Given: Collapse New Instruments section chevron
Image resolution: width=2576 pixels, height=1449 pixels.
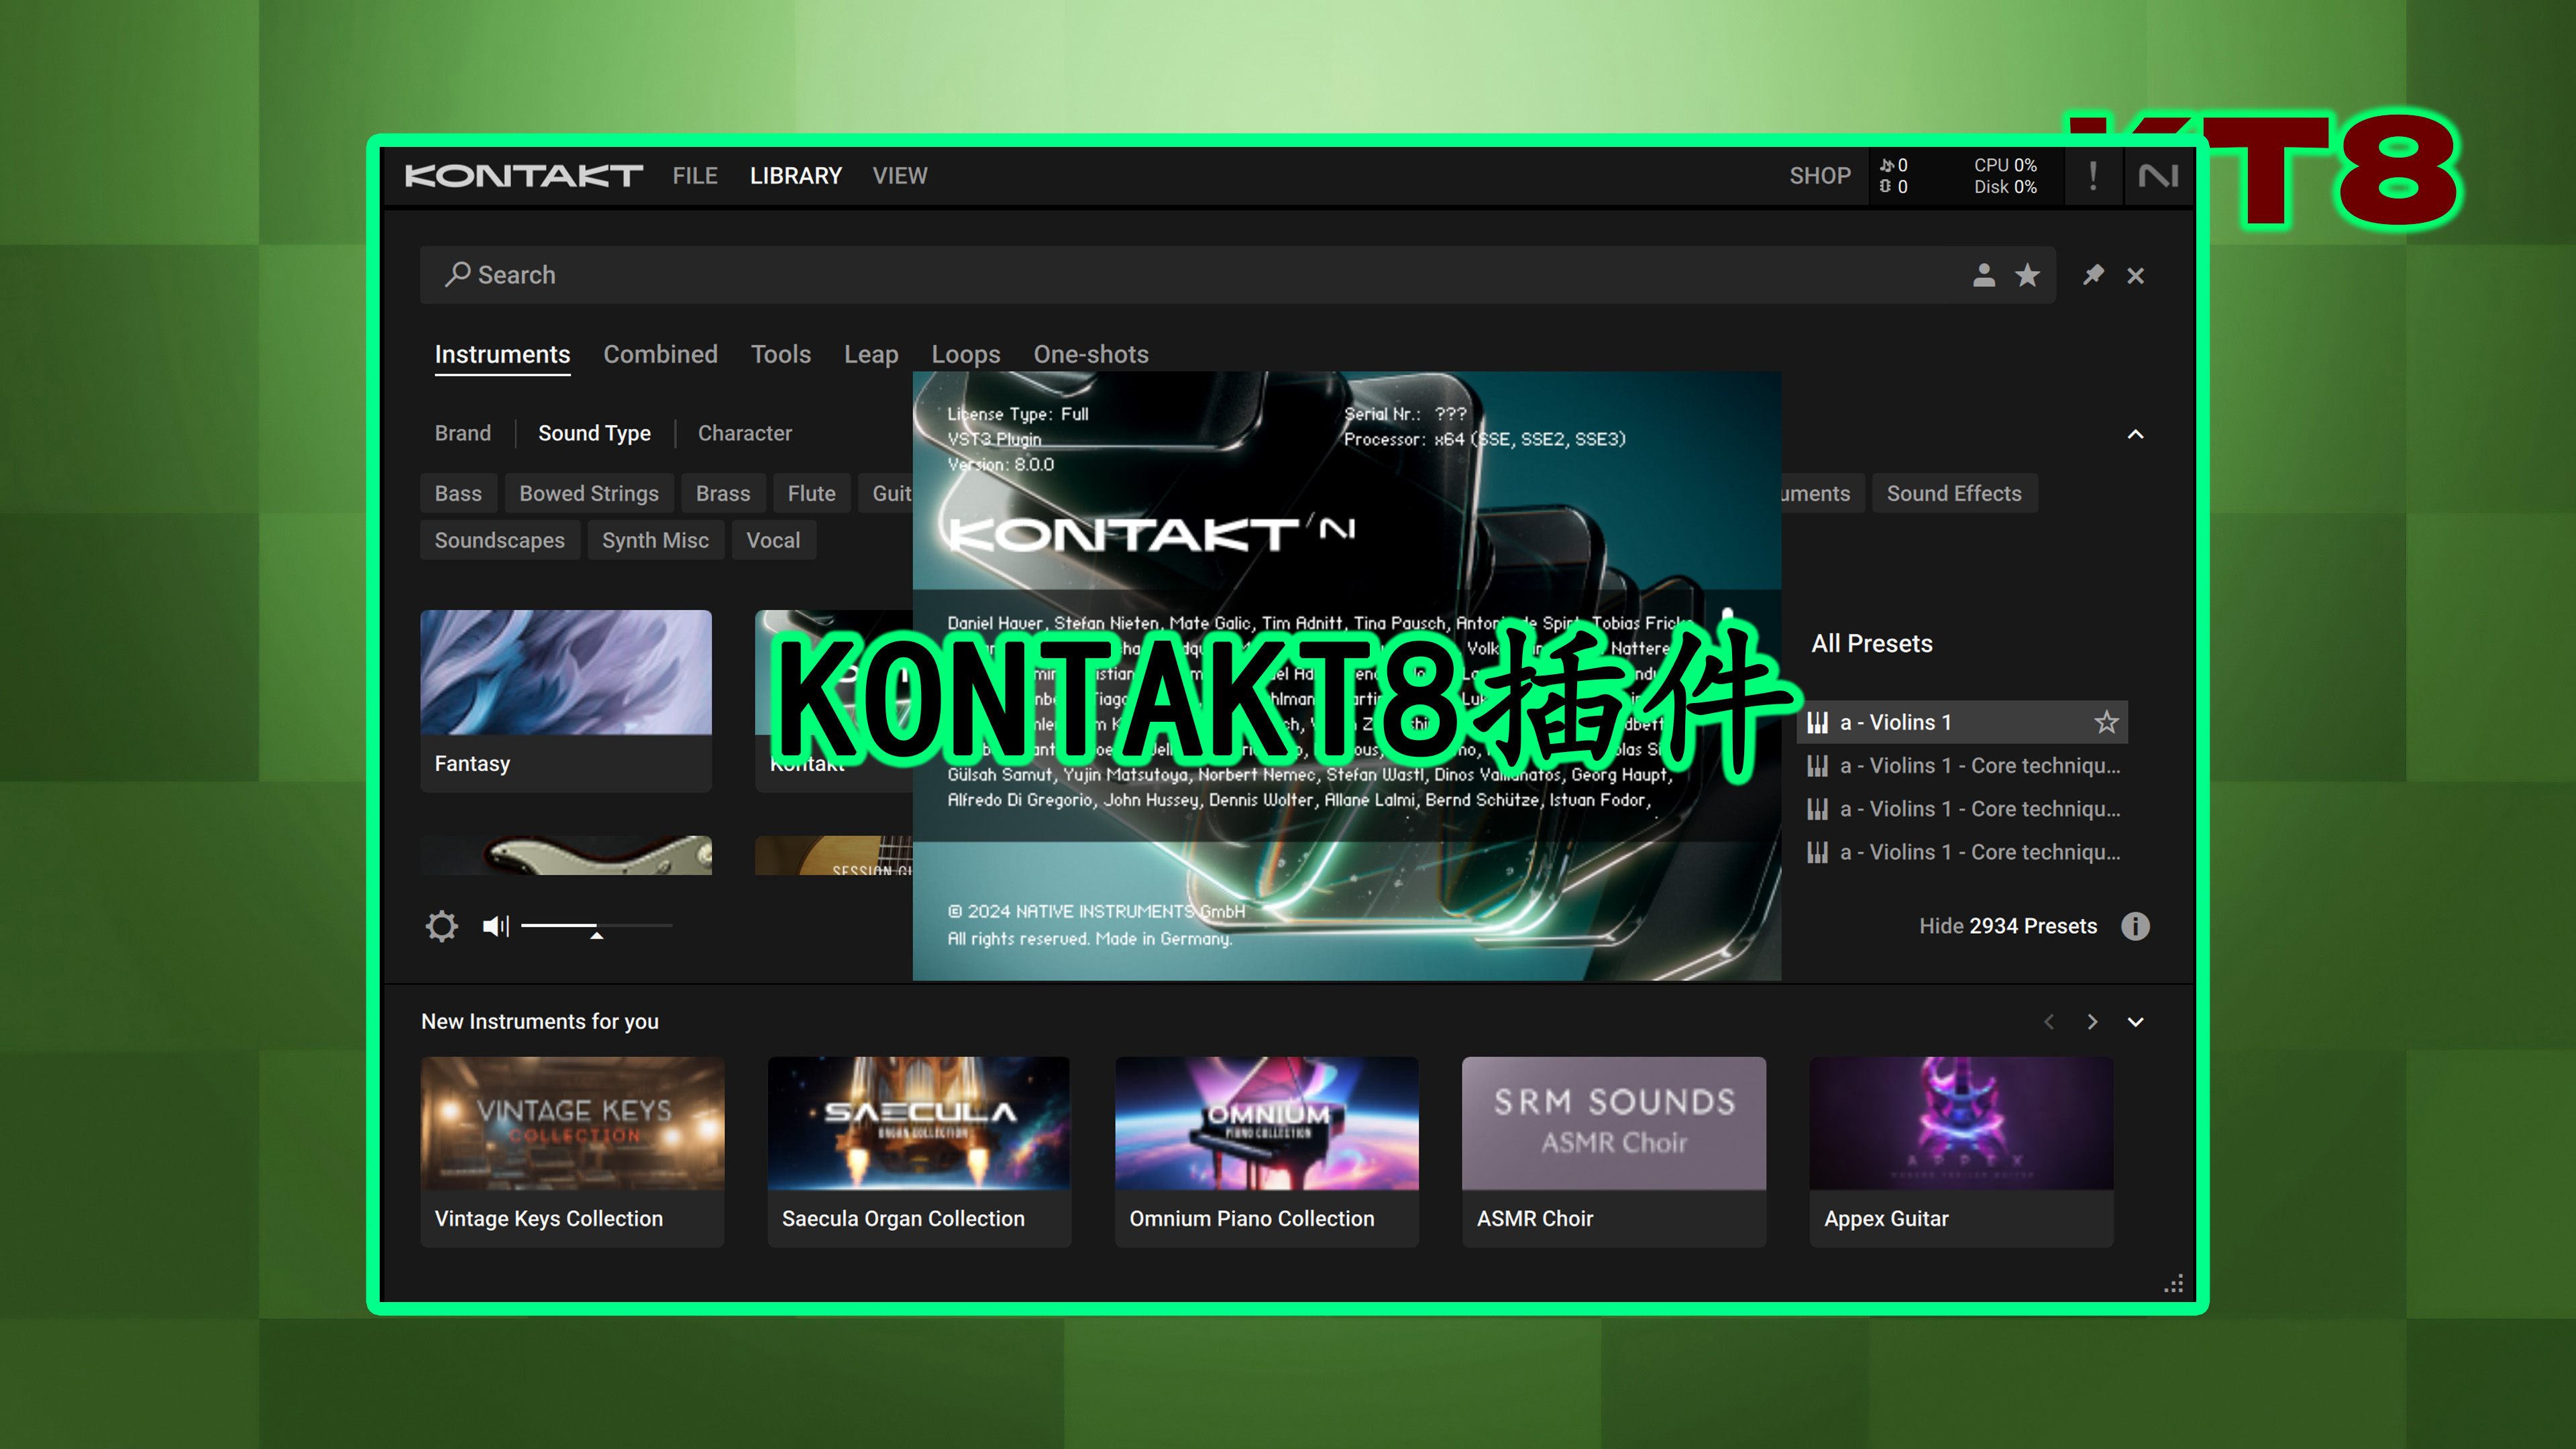Looking at the screenshot, I should pyautogui.click(x=2135, y=1022).
